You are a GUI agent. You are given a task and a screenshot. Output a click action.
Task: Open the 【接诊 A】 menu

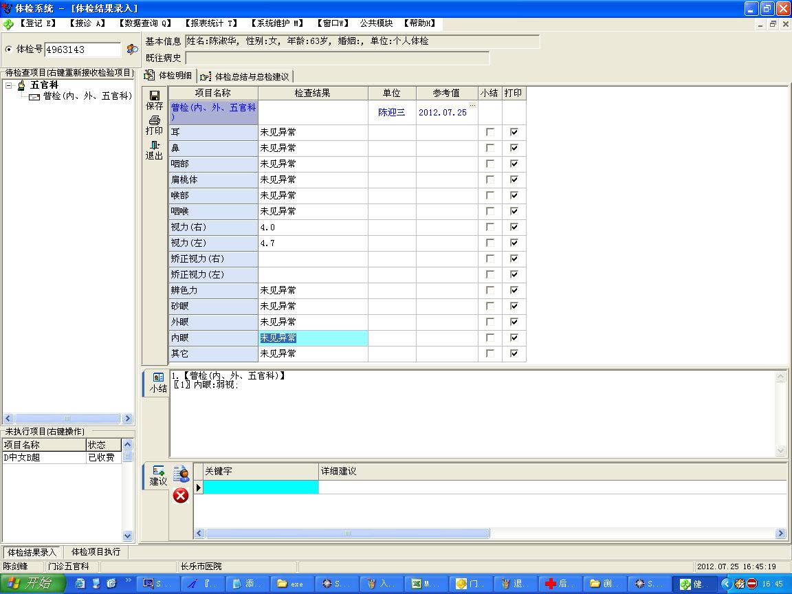(87, 23)
